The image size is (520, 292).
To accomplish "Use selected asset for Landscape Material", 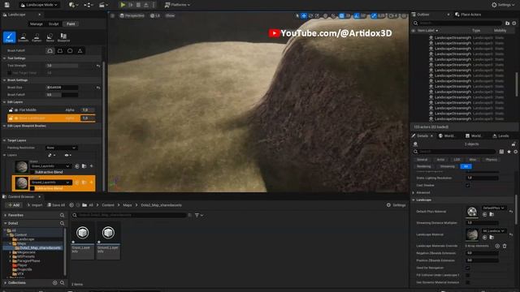I will click(x=484, y=237).
